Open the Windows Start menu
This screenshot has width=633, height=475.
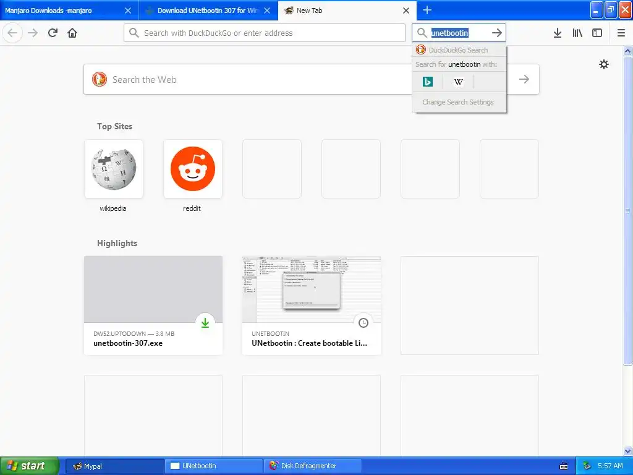pyautogui.click(x=29, y=466)
